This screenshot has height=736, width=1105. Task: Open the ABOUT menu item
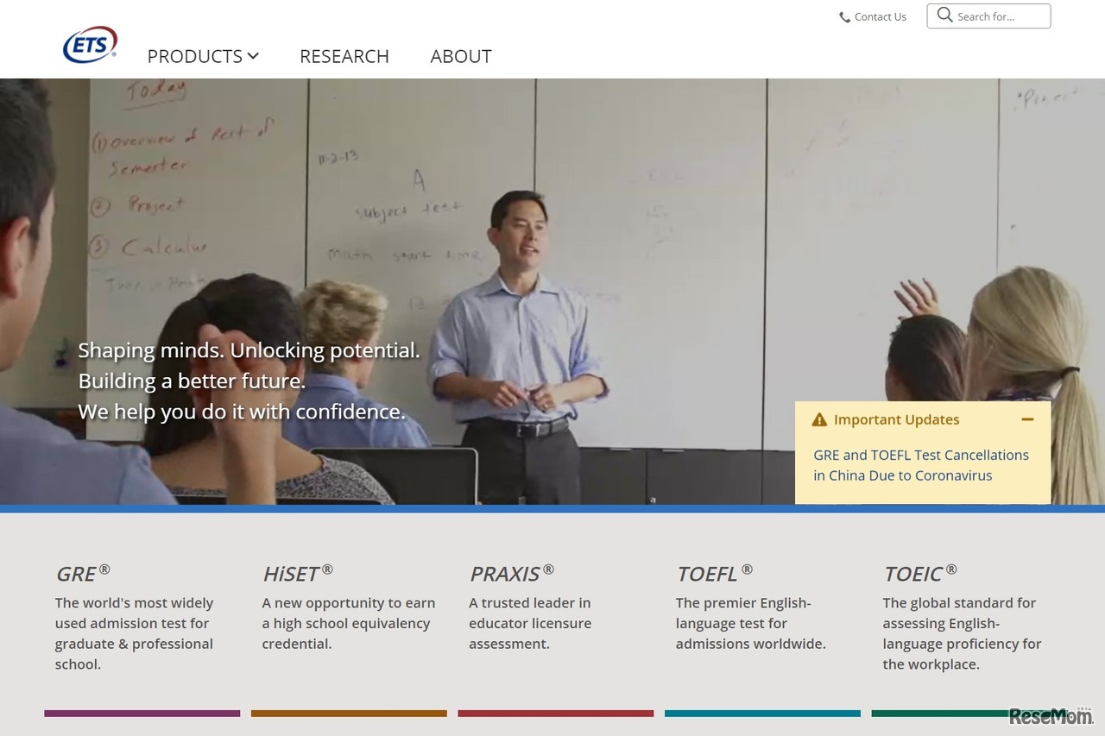461,56
